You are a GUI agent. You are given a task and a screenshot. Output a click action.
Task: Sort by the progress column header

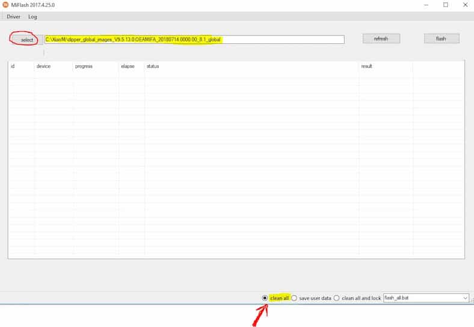point(84,66)
